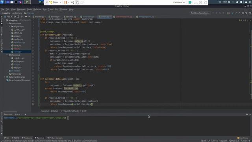Click the expand all icon in Project panel

pyautogui.click(x=18, y=17)
